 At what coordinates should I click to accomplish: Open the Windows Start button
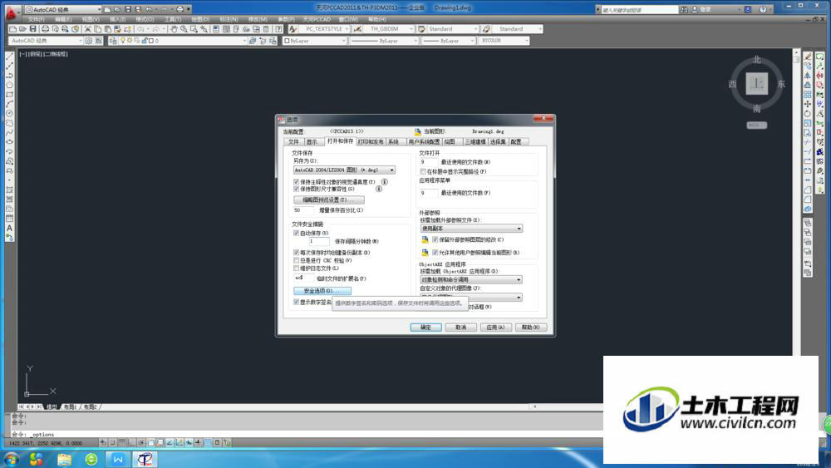(11, 459)
